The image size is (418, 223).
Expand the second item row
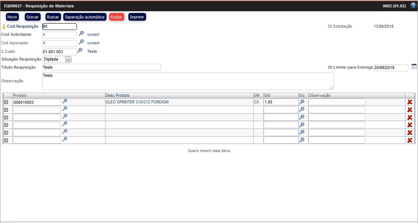pyautogui.click(x=6, y=110)
